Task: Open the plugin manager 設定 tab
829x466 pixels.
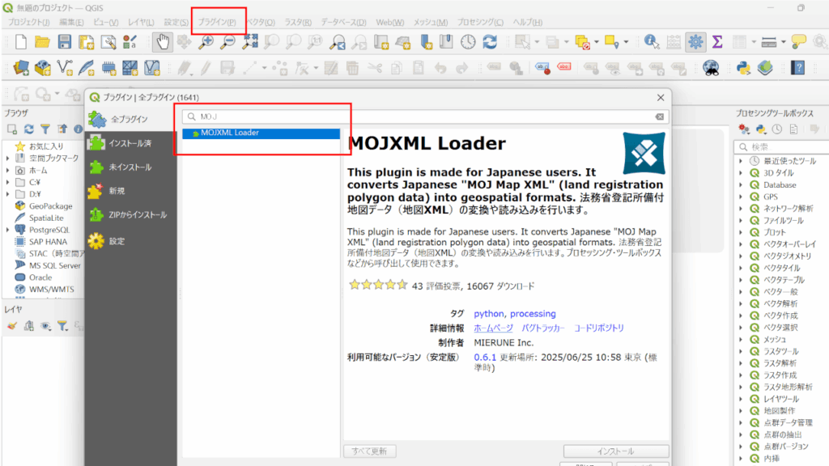Action: coord(130,241)
